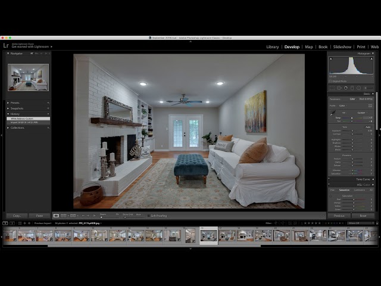Collapse the History panel
This screenshot has height=286, width=381.
(x=8, y=114)
